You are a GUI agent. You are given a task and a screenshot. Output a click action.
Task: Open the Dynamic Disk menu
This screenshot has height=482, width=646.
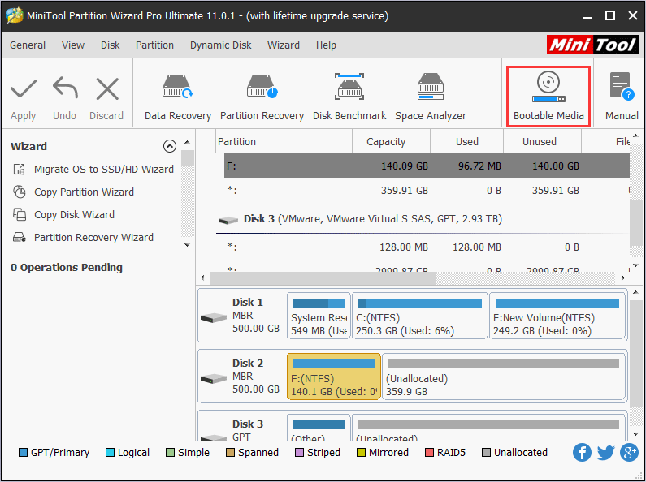tap(220, 45)
